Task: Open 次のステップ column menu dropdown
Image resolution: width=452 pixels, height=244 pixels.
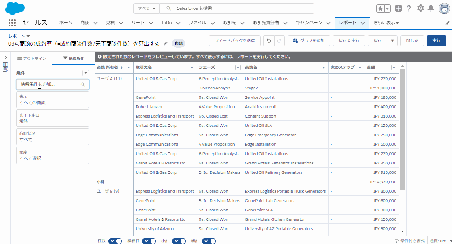Action: (x=360, y=67)
